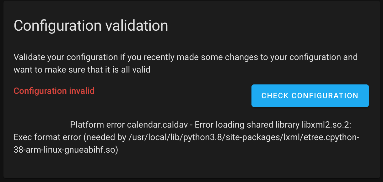Click the validation description paragraph
The image size is (383, 182).
185,63
